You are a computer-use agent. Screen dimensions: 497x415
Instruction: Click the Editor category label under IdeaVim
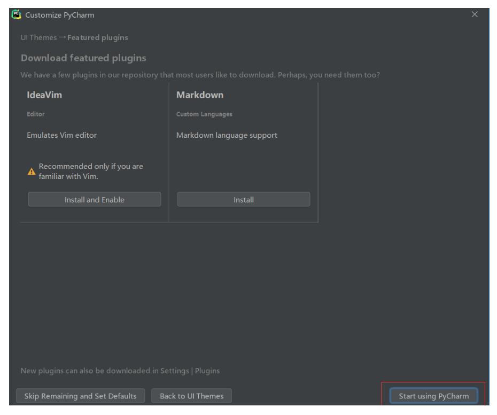tap(36, 114)
